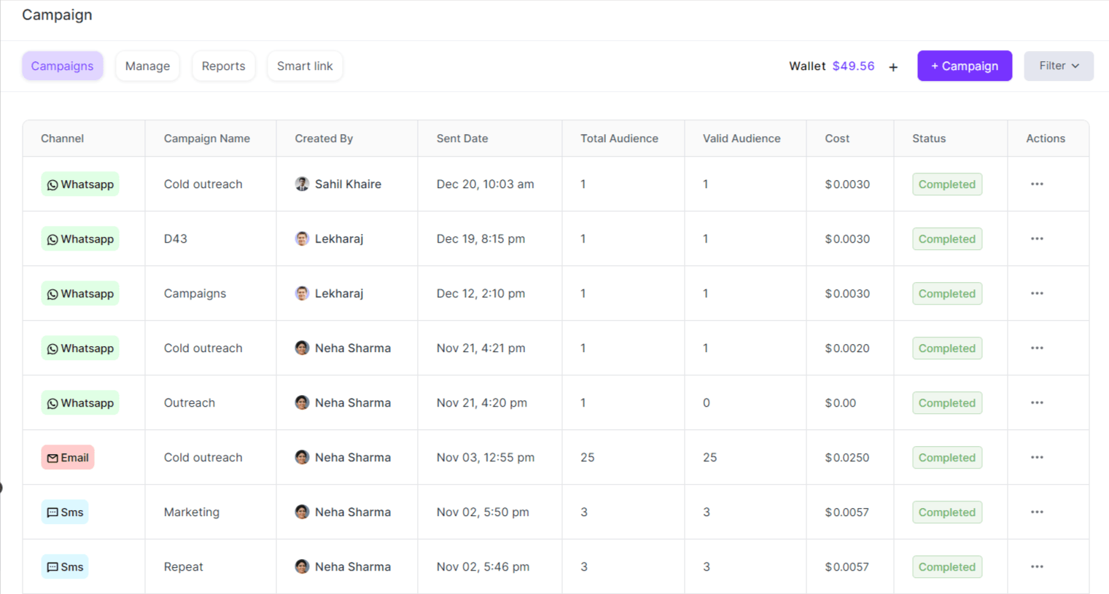Open the Wallet balance link showing $49.56
The height and width of the screenshot is (594, 1109).
pos(854,66)
